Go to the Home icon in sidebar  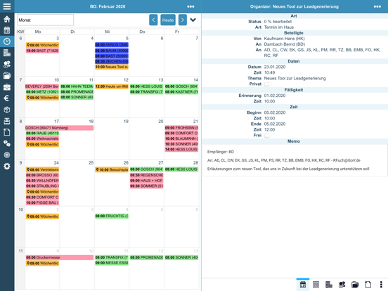coord(7,19)
